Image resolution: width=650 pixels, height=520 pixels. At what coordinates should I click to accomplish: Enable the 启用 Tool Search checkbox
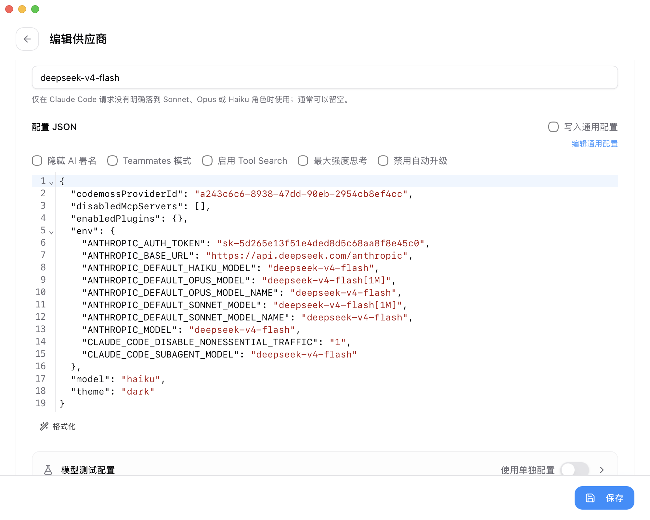coord(207,161)
